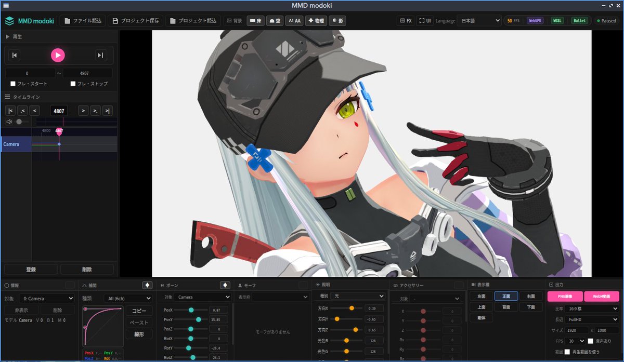Click the Bullet badge
Viewport: 624px width, 362px height.
(x=579, y=21)
